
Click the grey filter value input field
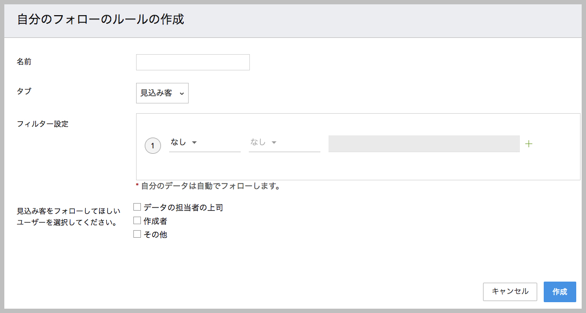(x=424, y=144)
